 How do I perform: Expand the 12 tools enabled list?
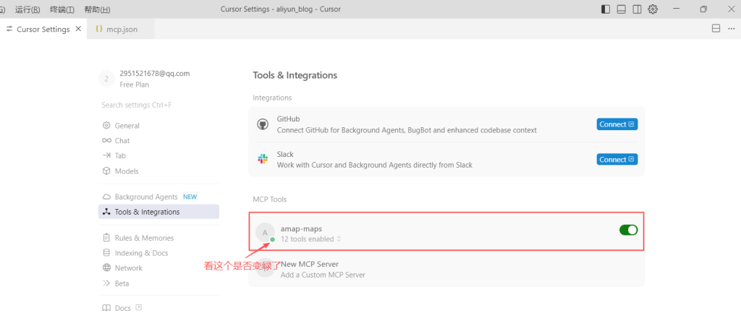coord(310,239)
